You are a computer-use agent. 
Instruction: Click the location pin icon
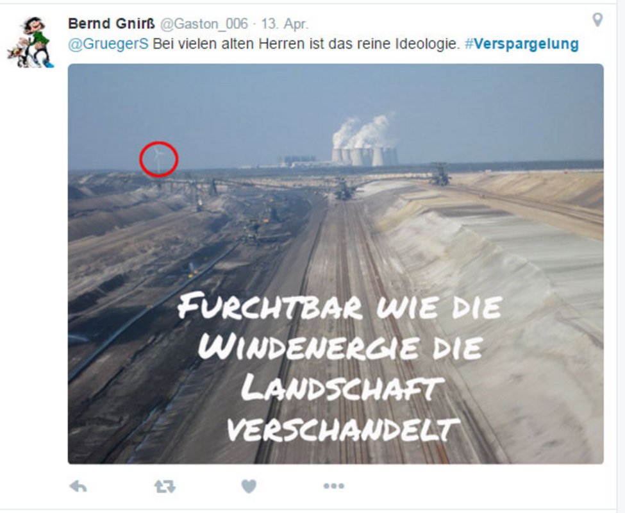(597, 19)
